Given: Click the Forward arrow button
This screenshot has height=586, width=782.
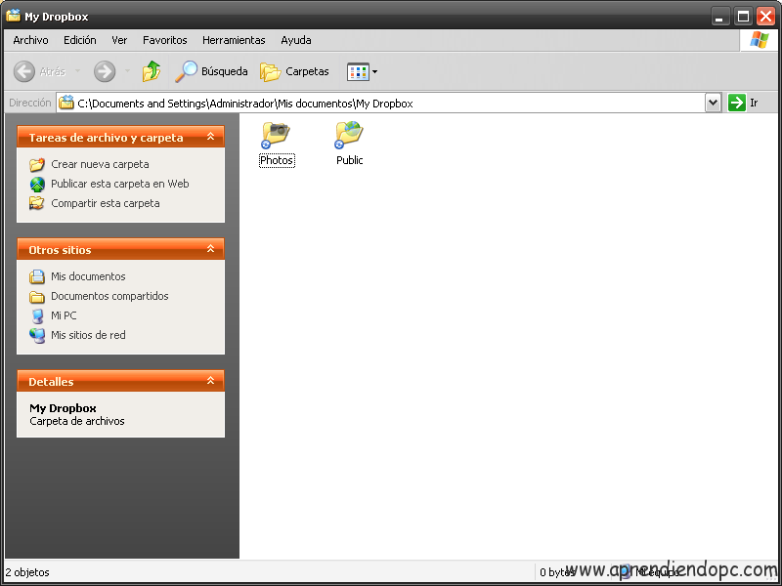Looking at the screenshot, I should click(x=105, y=71).
